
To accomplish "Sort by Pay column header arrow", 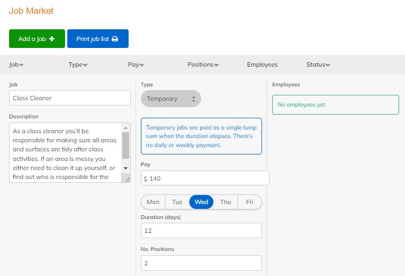I will (142, 65).
